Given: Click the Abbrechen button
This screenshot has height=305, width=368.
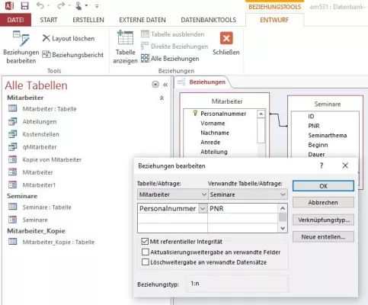Looking at the screenshot, I should tap(323, 203).
